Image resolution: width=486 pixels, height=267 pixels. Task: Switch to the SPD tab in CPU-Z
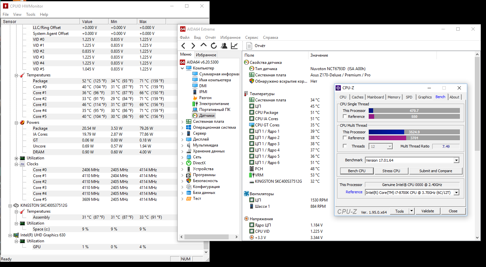tap(409, 97)
